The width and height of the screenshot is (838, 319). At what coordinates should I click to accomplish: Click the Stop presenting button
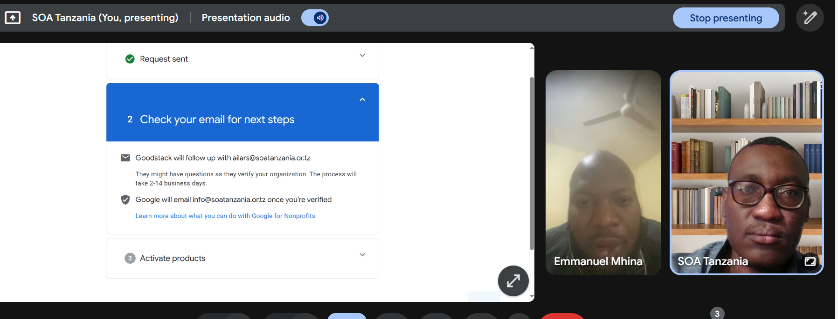725,18
